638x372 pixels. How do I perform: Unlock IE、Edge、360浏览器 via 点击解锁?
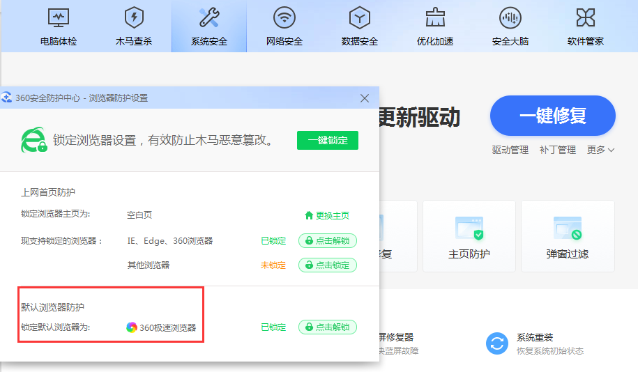click(x=328, y=240)
